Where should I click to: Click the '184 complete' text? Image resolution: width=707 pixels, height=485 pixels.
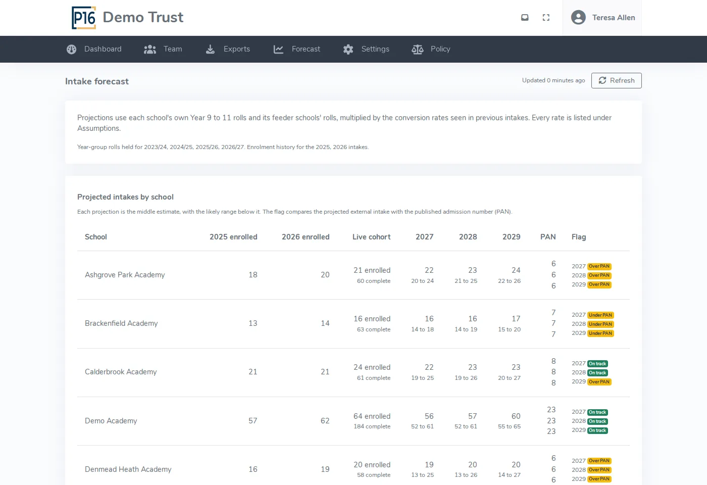tap(372, 426)
